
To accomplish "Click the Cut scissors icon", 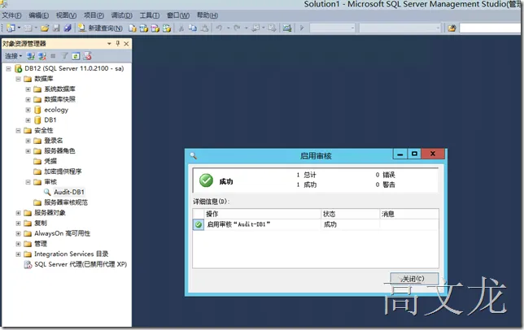I will [x=181, y=28].
